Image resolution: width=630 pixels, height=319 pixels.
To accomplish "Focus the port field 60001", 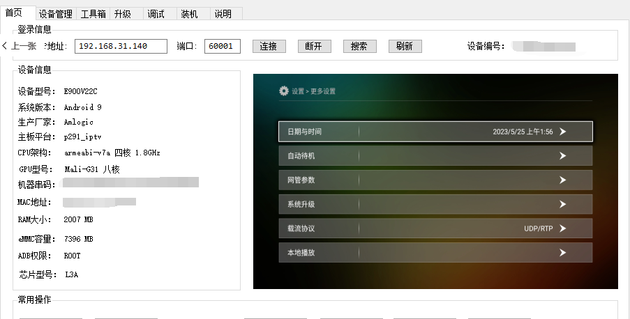I will (223, 46).
